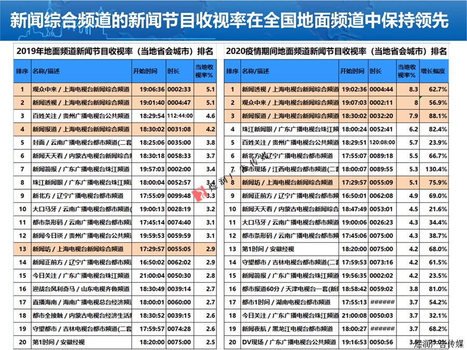Select 都市全接触 / 内蒙古电视台 cell
Viewport: 467px width, 350px height.
pos(81,315)
